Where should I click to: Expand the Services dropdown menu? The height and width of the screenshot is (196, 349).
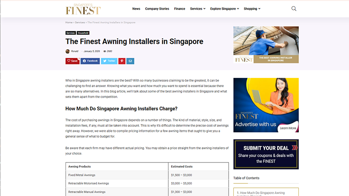pyautogui.click(x=198, y=9)
